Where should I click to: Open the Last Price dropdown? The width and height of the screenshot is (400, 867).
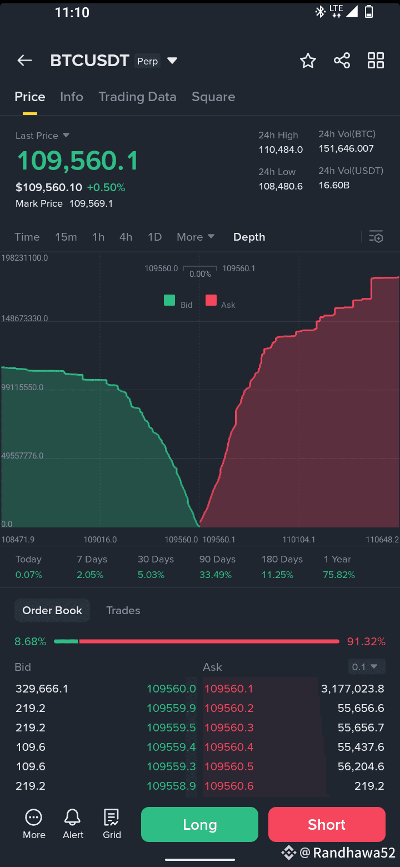point(42,136)
